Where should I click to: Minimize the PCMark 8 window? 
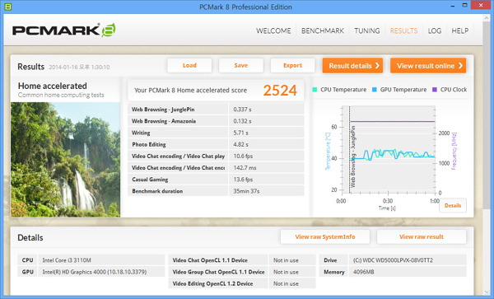pos(453,6)
